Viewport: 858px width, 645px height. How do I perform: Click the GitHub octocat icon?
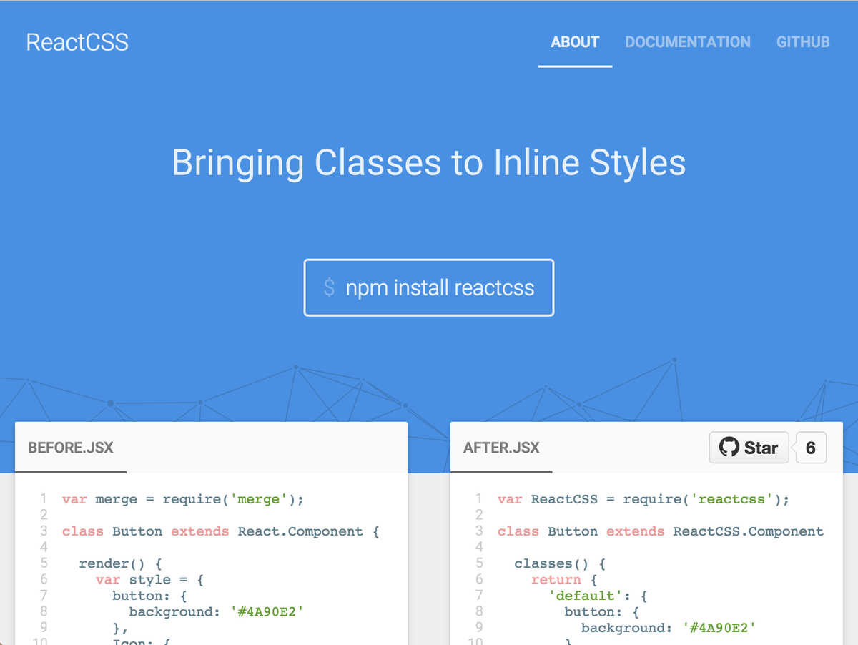coord(729,448)
